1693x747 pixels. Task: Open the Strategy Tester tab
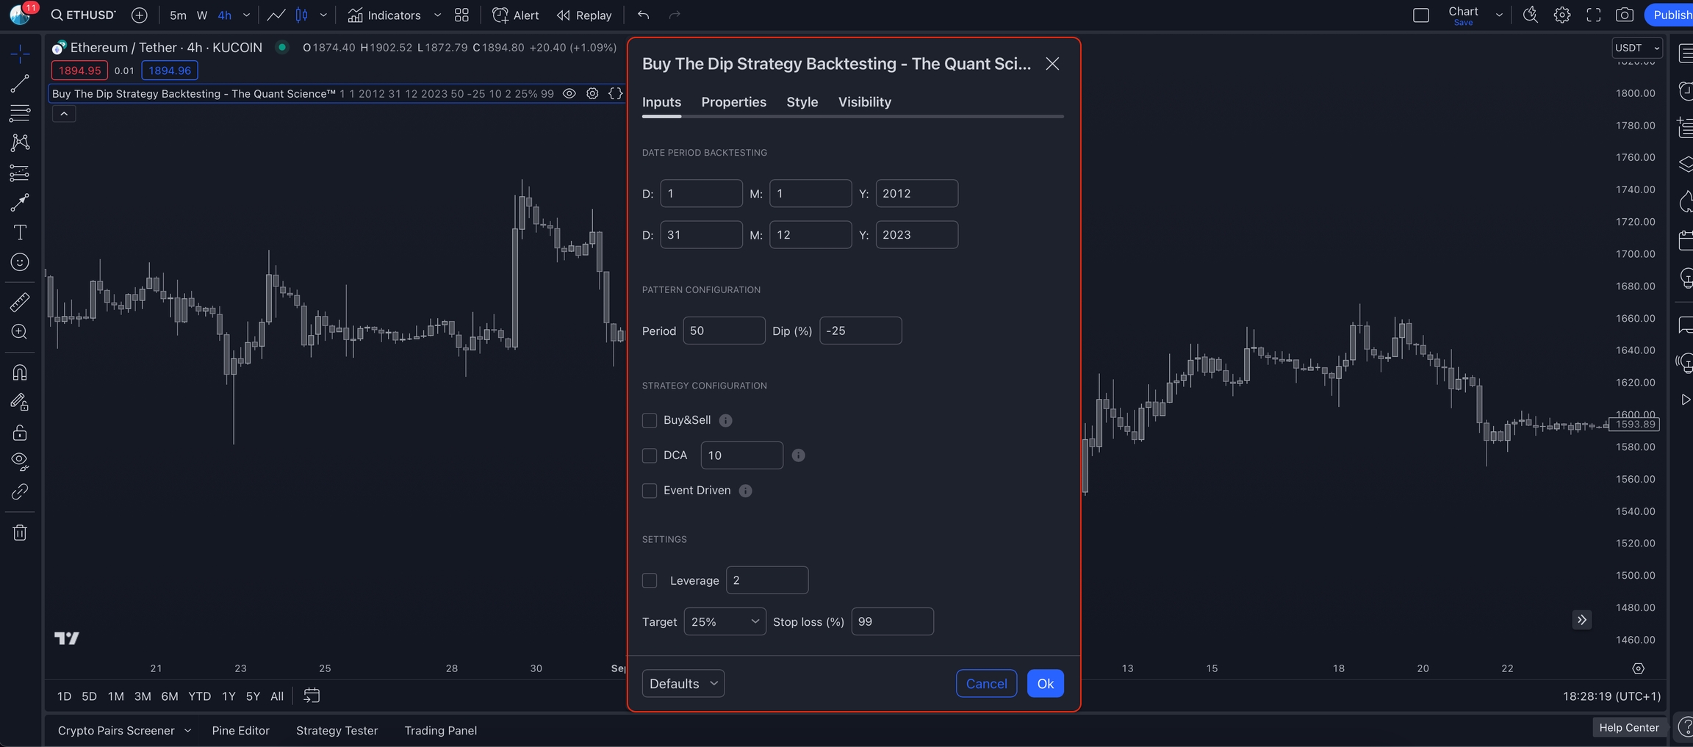[x=337, y=730]
